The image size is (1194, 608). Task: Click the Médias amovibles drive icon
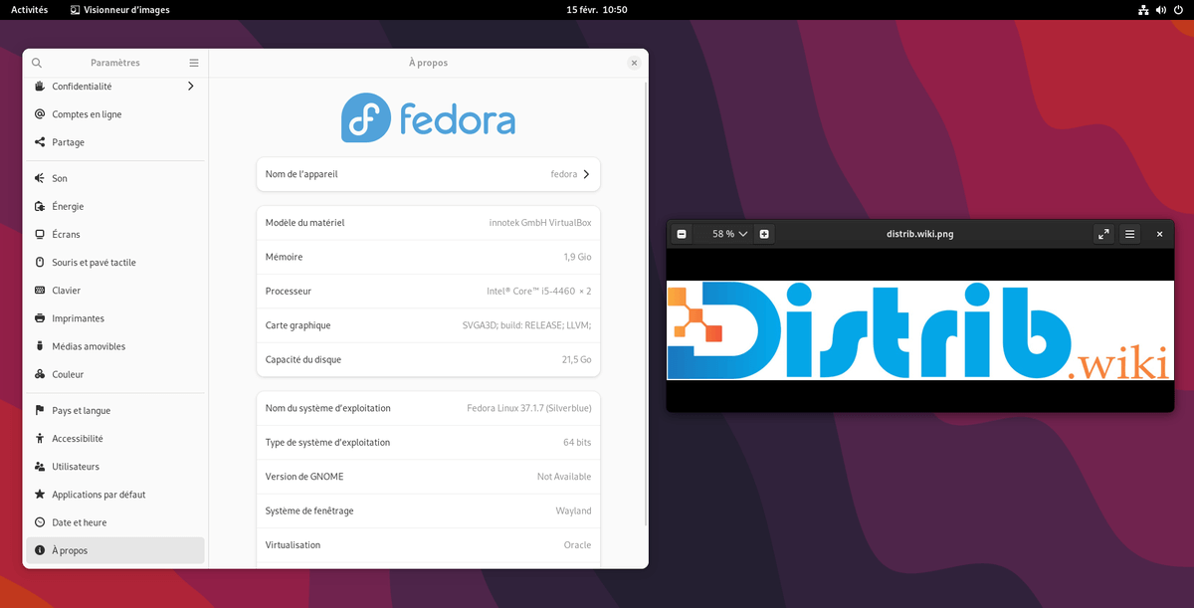click(40, 346)
